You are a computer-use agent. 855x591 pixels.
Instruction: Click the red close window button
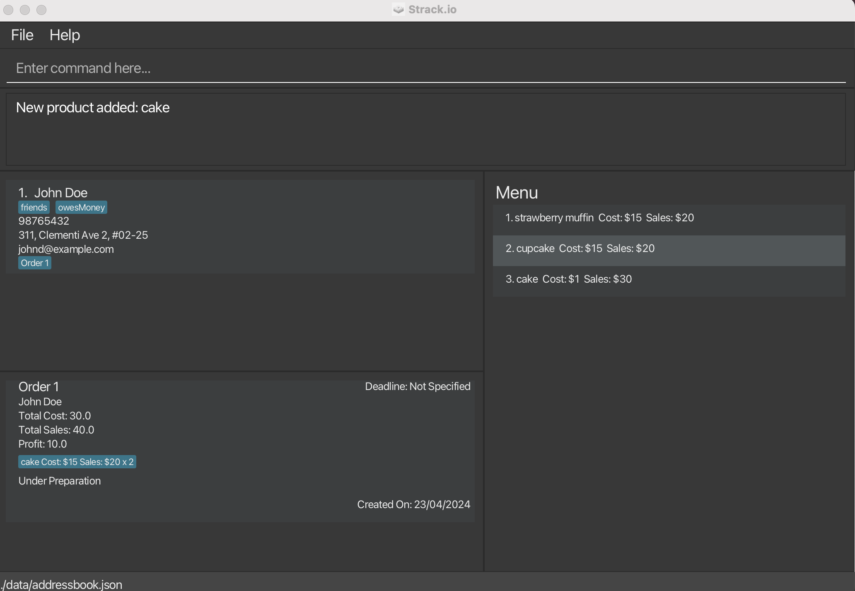coord(8,10)
